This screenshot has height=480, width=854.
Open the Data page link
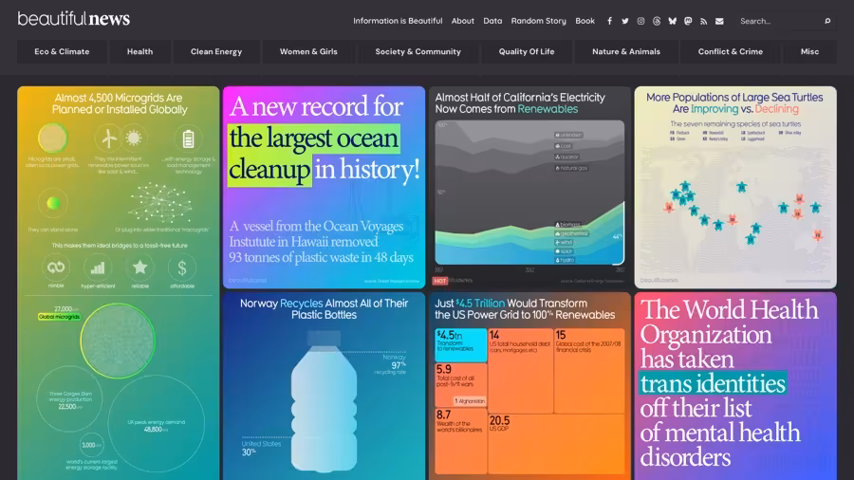(x=492, y=21)
